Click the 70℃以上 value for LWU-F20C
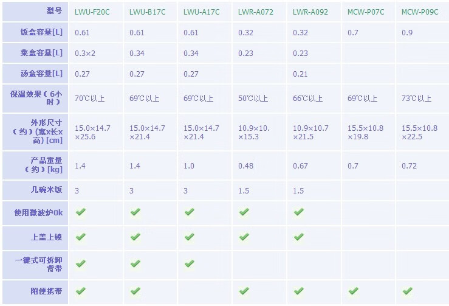449x306 pixels. (x=91, y=99)
